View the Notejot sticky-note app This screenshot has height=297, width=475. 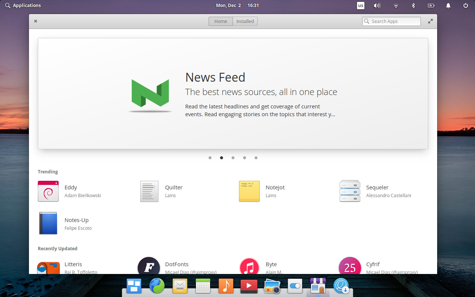click(275, 191)
